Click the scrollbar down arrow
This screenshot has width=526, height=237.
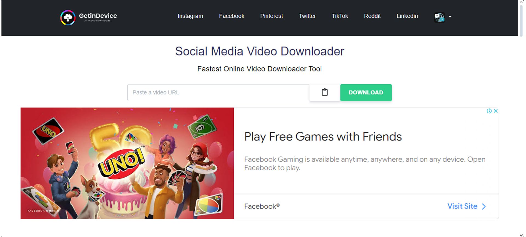click(x=522, y=235)
